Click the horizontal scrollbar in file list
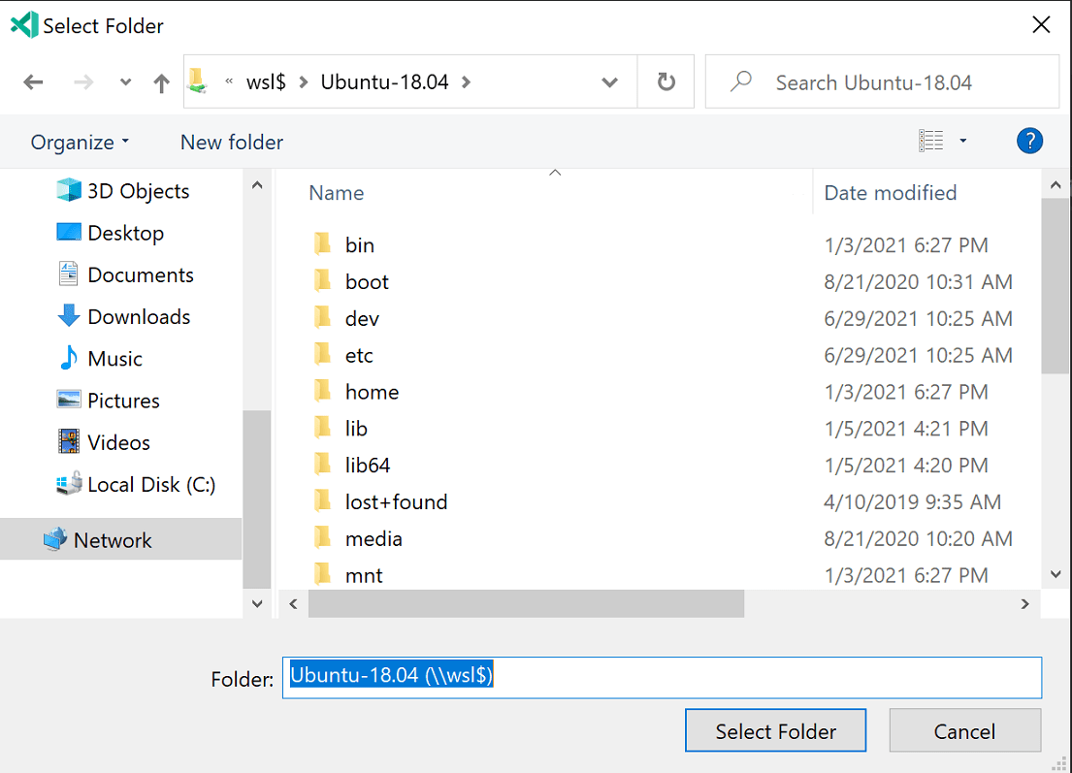 [526, 604]
